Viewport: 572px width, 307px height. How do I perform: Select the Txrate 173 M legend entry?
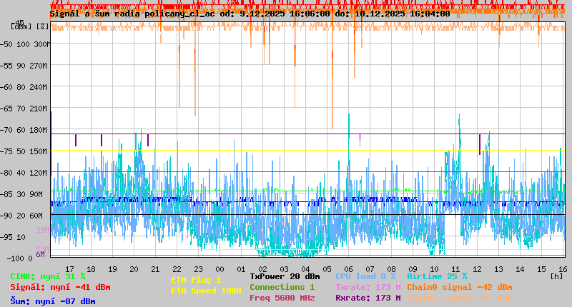click(x=368, y=287)
